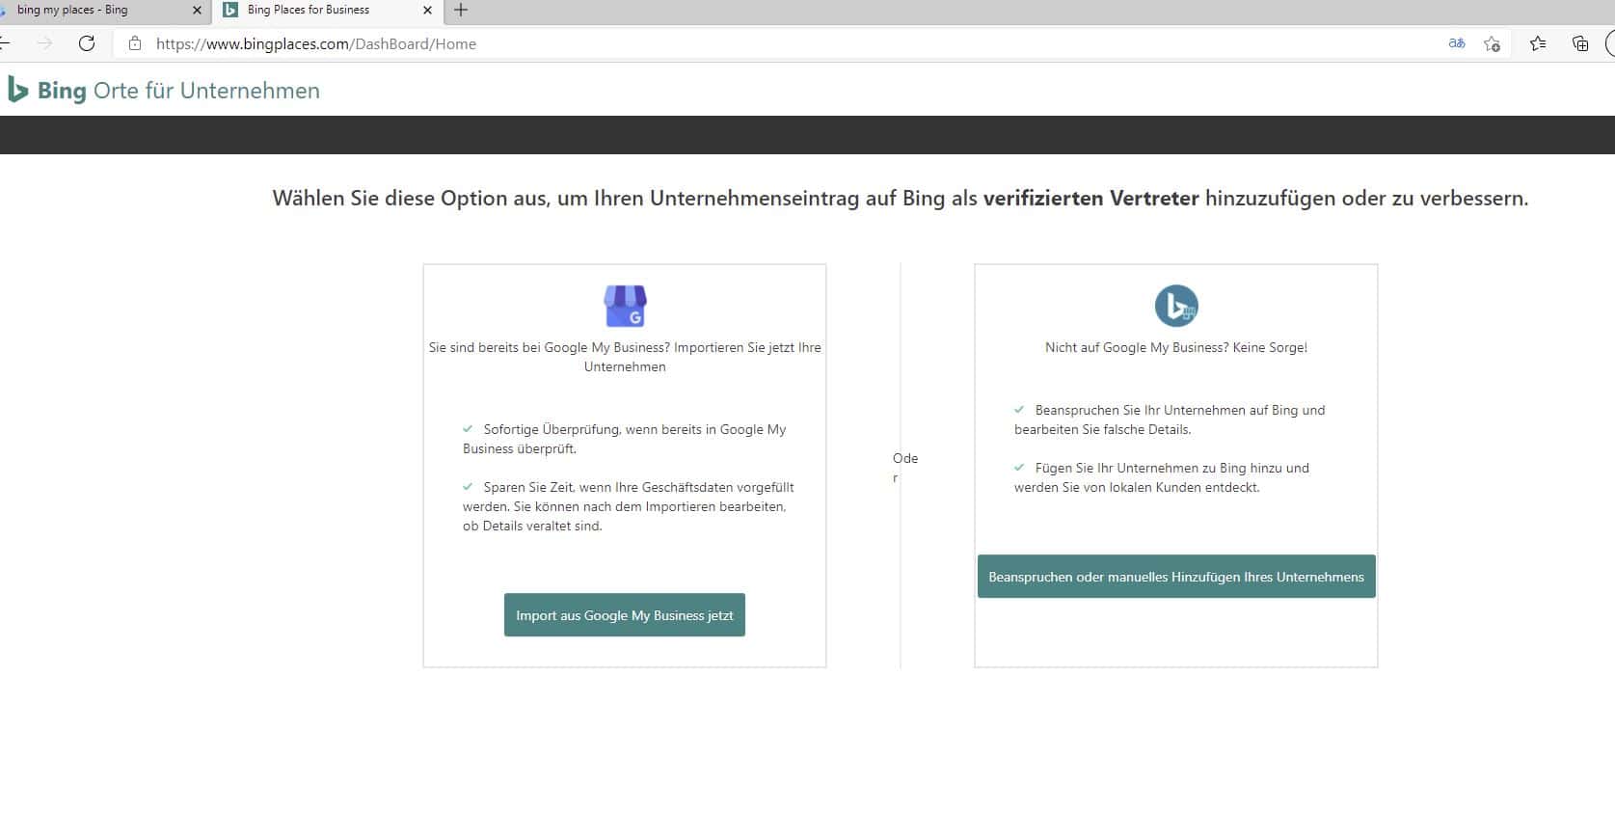Switch to the 'bing my places - Bing' tab
Viewport: 1615px width, 838px height.
(87, 10)
